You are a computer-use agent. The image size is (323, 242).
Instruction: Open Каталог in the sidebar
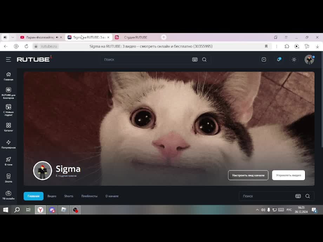(8, 127)
